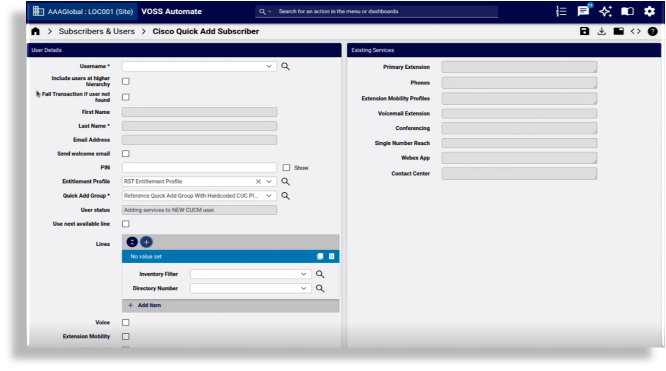Expand the Quick Add Group dropdown
The width and height of the screenshot is (666, 371).
click(269, 196)
